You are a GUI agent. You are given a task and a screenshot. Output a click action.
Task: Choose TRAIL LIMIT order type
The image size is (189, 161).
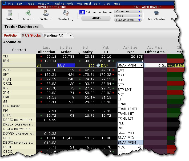(x=130, y=109)
